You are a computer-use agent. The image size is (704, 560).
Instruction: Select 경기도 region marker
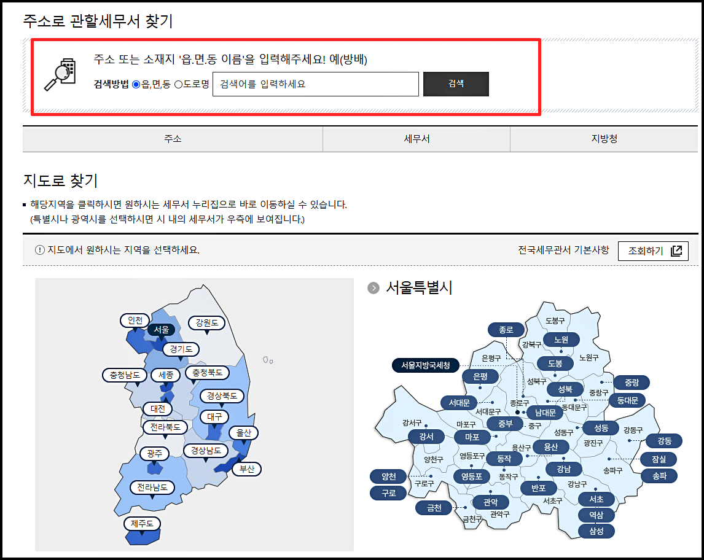click(181, 349)
